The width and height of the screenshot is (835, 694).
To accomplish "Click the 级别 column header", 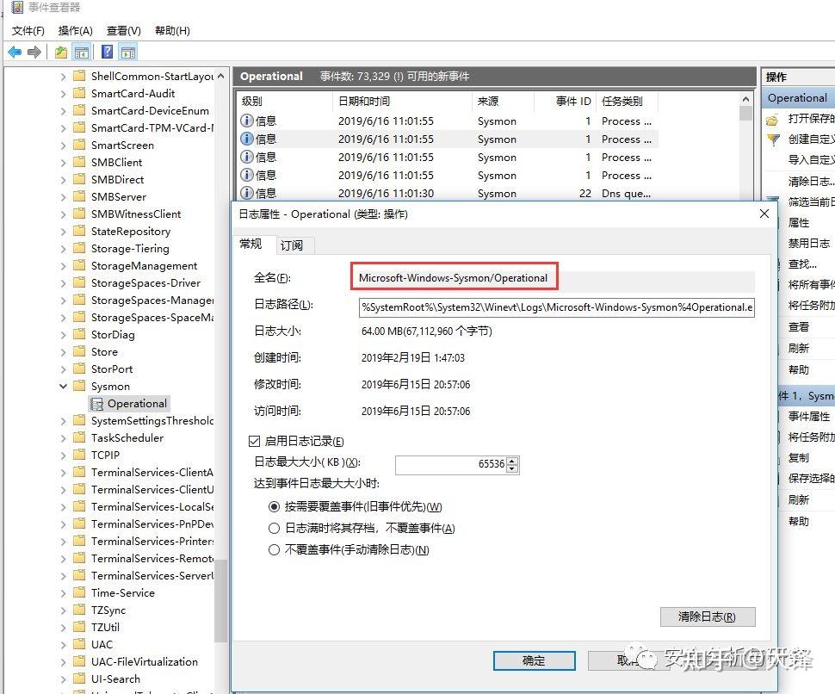I will point(284,102).
